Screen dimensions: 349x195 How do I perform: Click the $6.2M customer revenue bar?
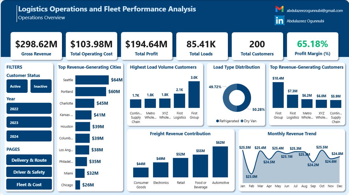pyautogui.click(x=307, y=104)
